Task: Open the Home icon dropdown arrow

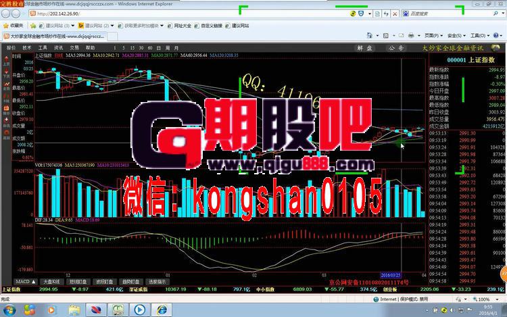Action: [x=377, y=36]
